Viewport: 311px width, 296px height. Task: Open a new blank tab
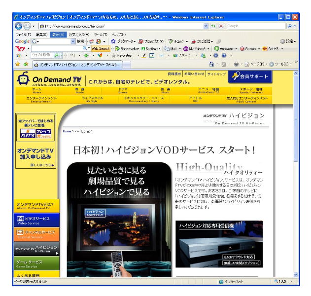coord(127,65)
